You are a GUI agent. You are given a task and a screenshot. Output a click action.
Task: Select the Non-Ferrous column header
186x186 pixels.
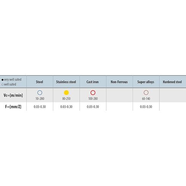coord(119,82)
